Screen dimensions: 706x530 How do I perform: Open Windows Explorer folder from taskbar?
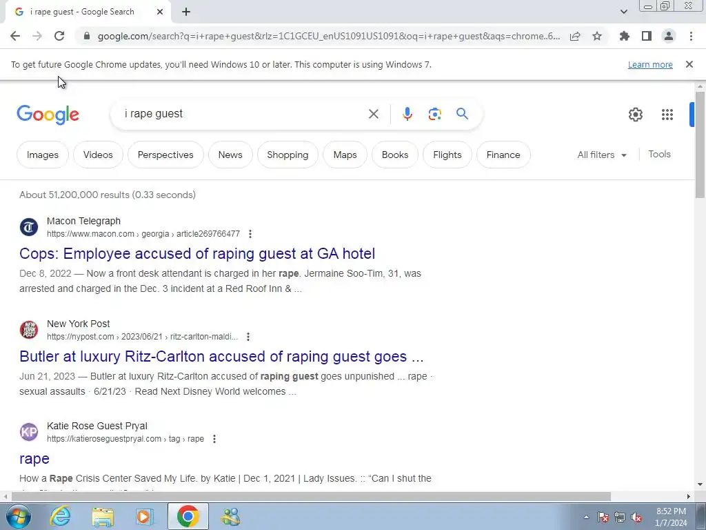coord(102,516)
